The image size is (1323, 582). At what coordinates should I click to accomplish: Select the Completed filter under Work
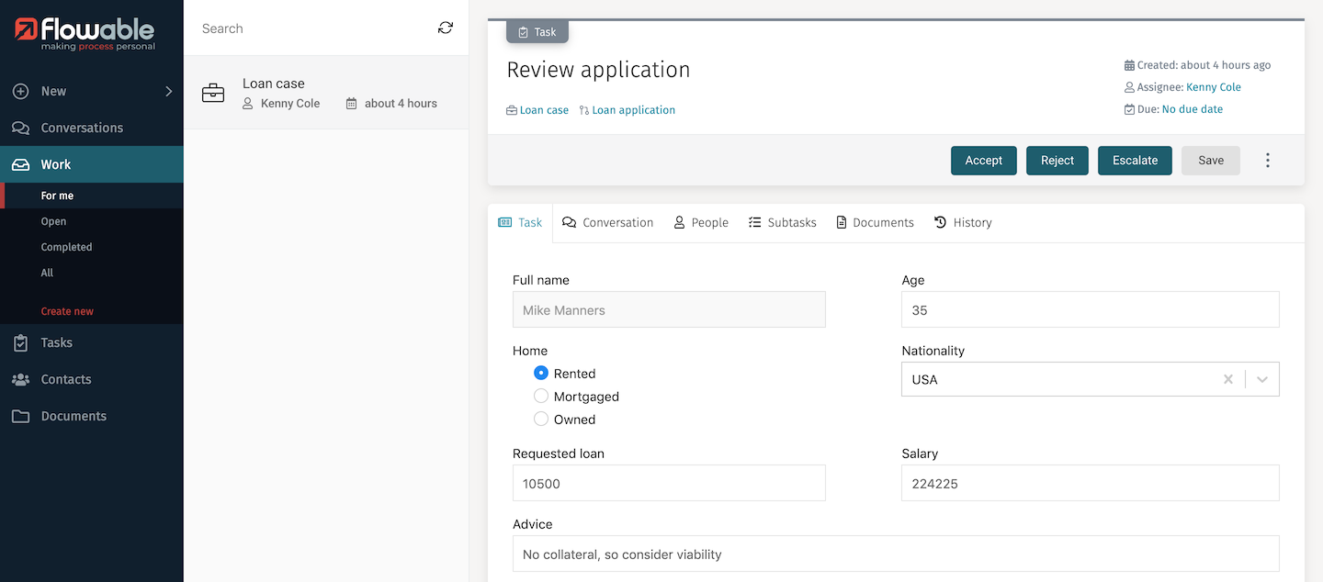click(65, 246)
